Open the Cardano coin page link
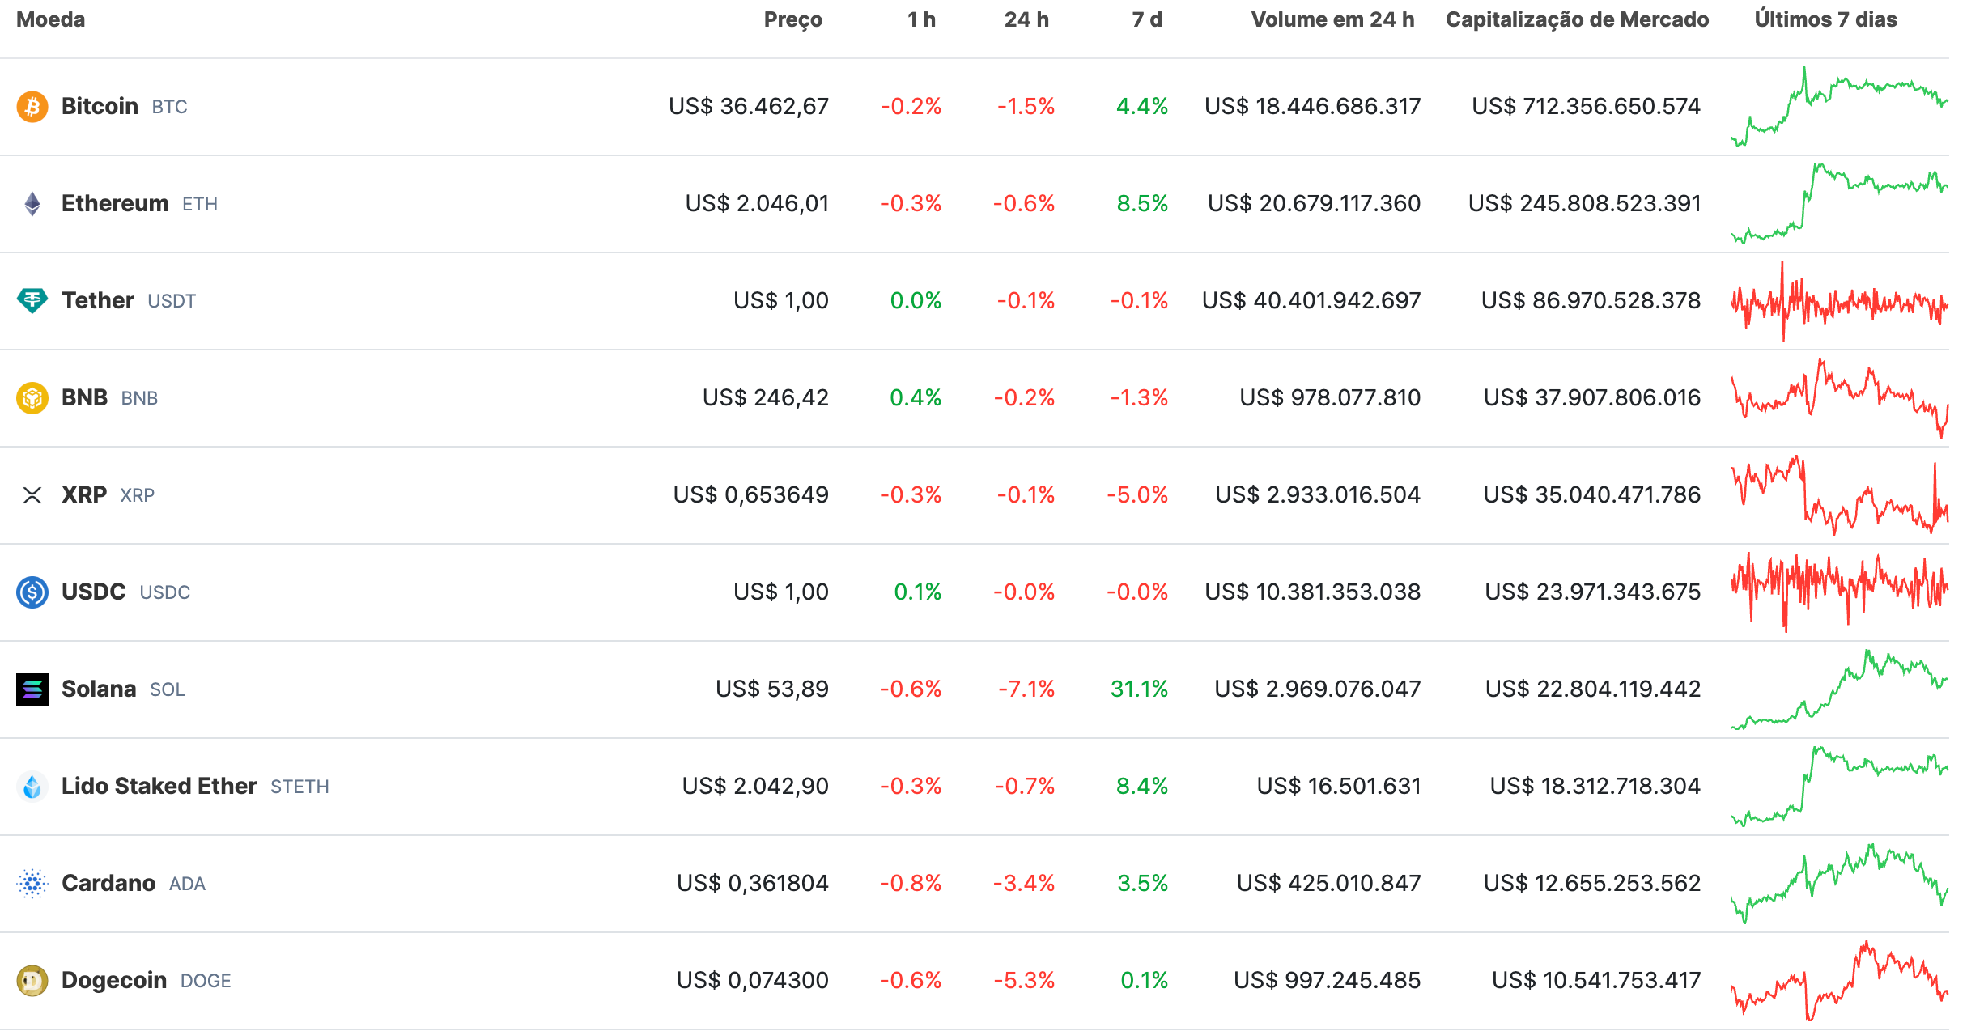The image size is (1967, 1031). tap(108, 884)
